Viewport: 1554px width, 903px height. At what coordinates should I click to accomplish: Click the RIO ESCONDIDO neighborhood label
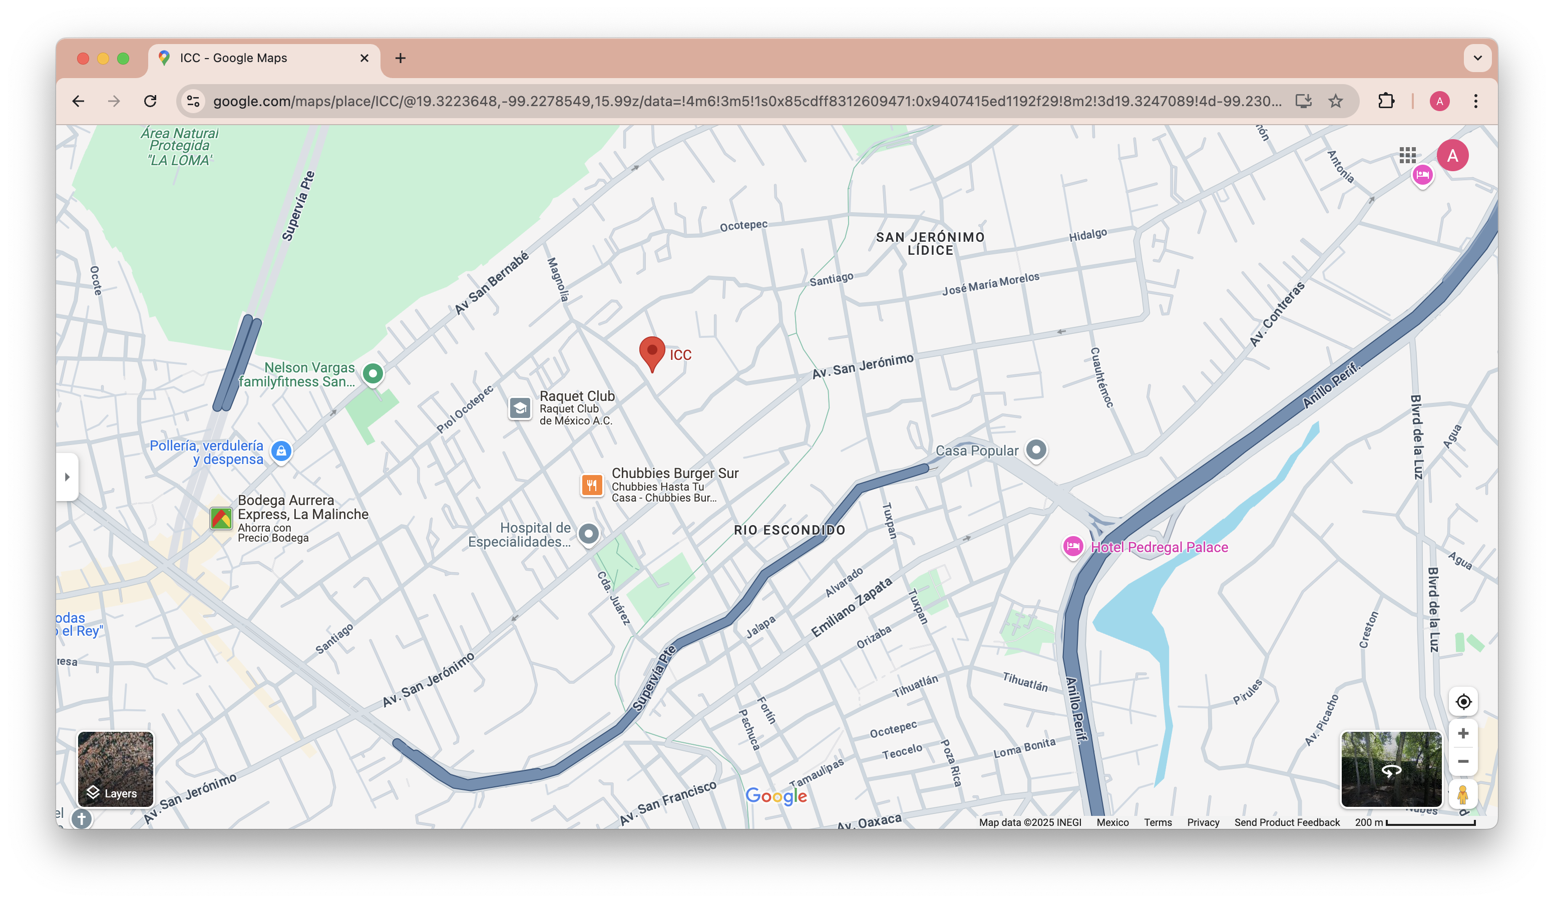[789, 530]
